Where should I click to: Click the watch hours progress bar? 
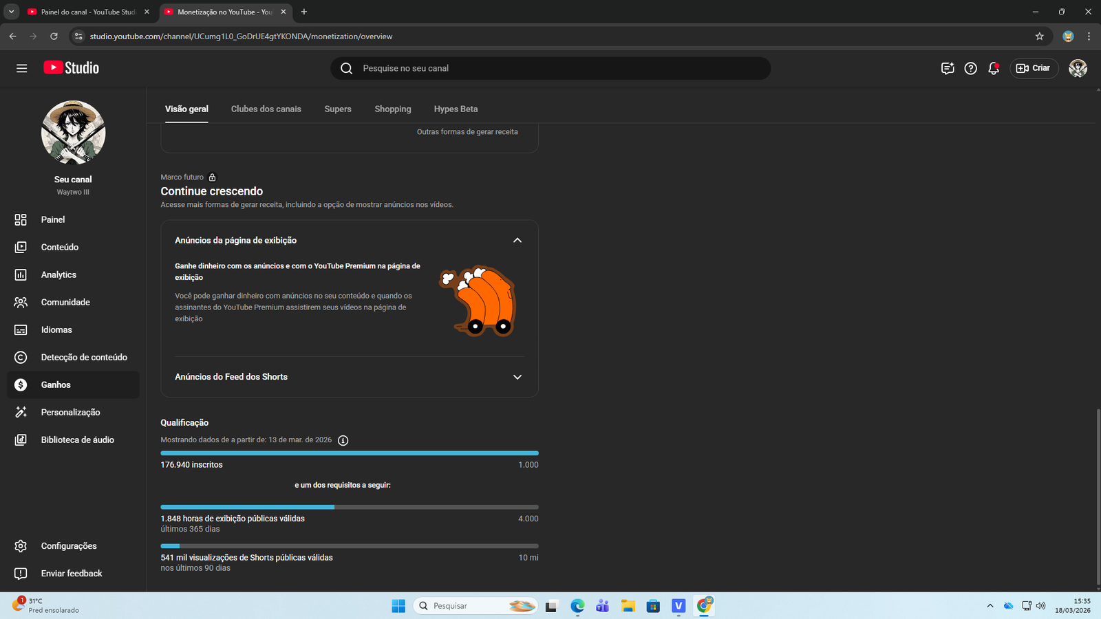(x=350, y=507)
